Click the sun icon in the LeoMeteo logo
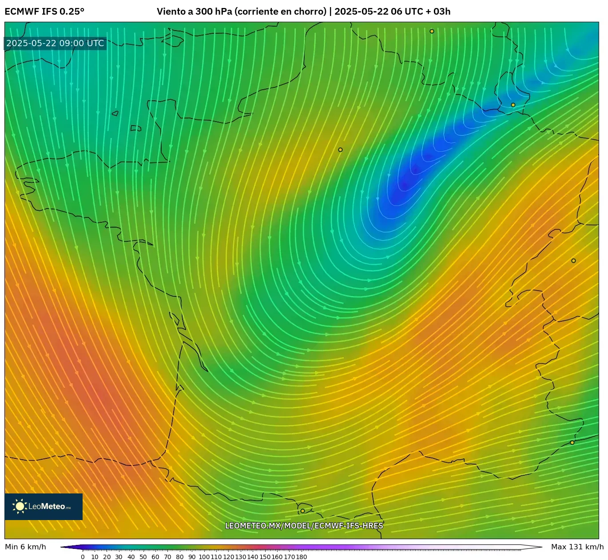This screenshot has height=560, width=608. click(x=20, y=506)
